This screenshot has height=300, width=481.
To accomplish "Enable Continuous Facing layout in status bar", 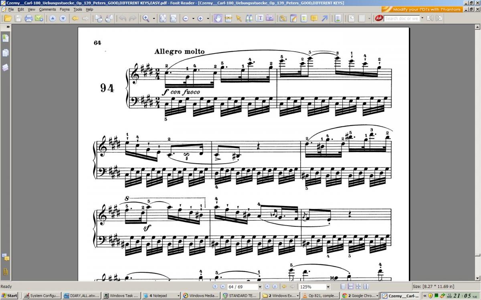I will pos(358,287).
